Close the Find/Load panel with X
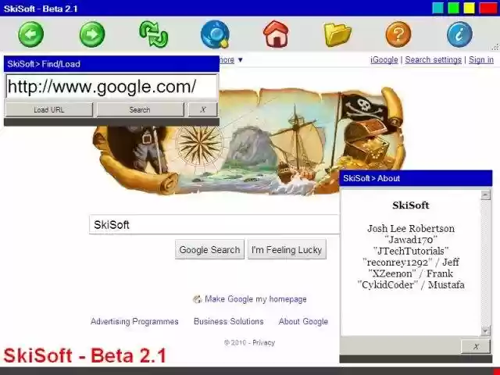This screenshot has height=375, width=500. pos(203,109)
